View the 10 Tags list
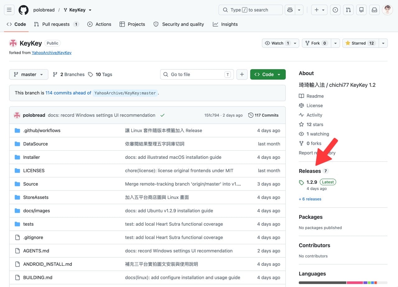This screenshot has width=398, height=287. (x=100, y=75)
